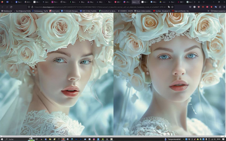Expand the list all tabs dropdown arrow
Viewport: 226px width, 141px height.
(x=204, y=2)
